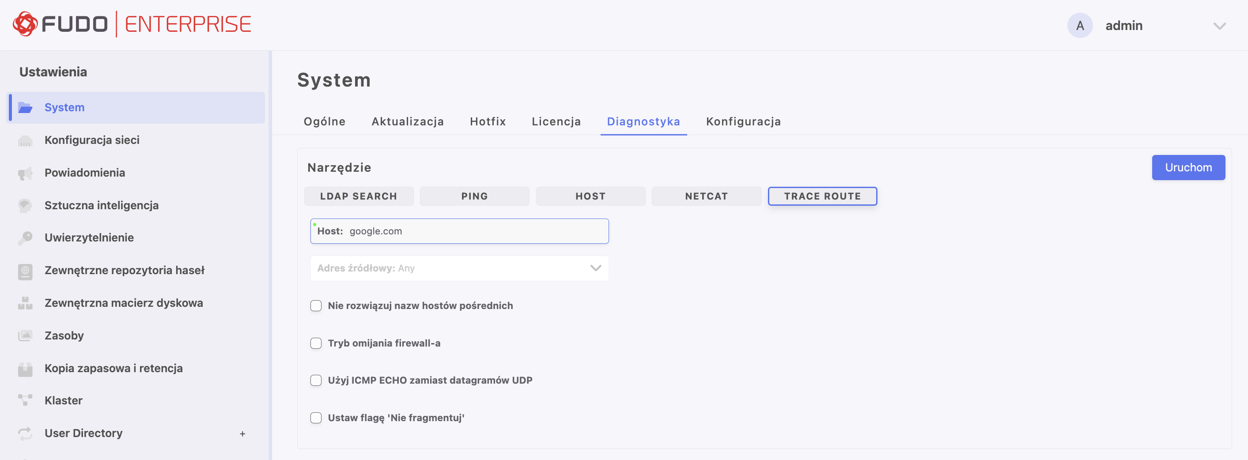Open User Directory item
The image size is (1248, 460).
[x=83, y=433]
